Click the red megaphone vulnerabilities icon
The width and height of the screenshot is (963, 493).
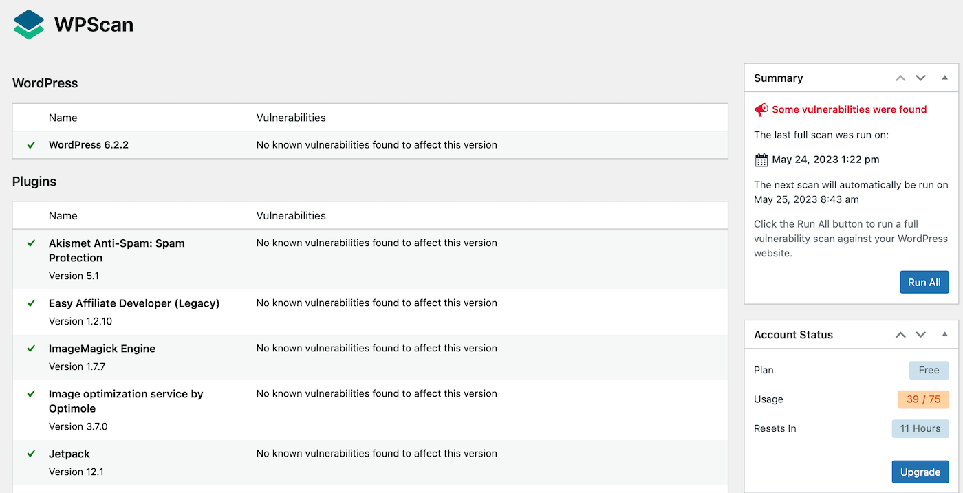[761, 109]
